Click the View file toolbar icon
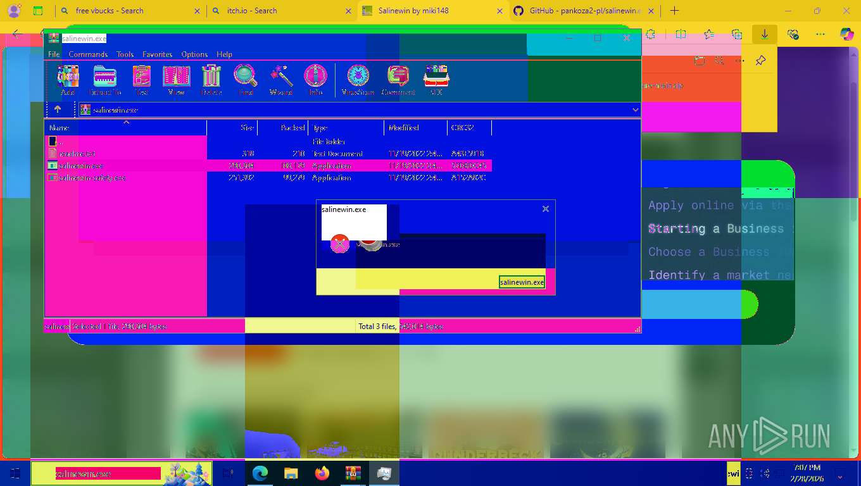This screenshot has width=861, height=486. (176, 80)
